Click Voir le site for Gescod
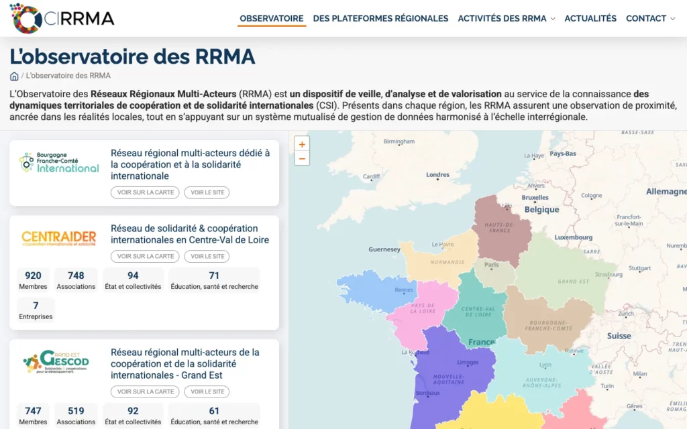The width and height of the screenshot is (687, 429). point(207,391)
